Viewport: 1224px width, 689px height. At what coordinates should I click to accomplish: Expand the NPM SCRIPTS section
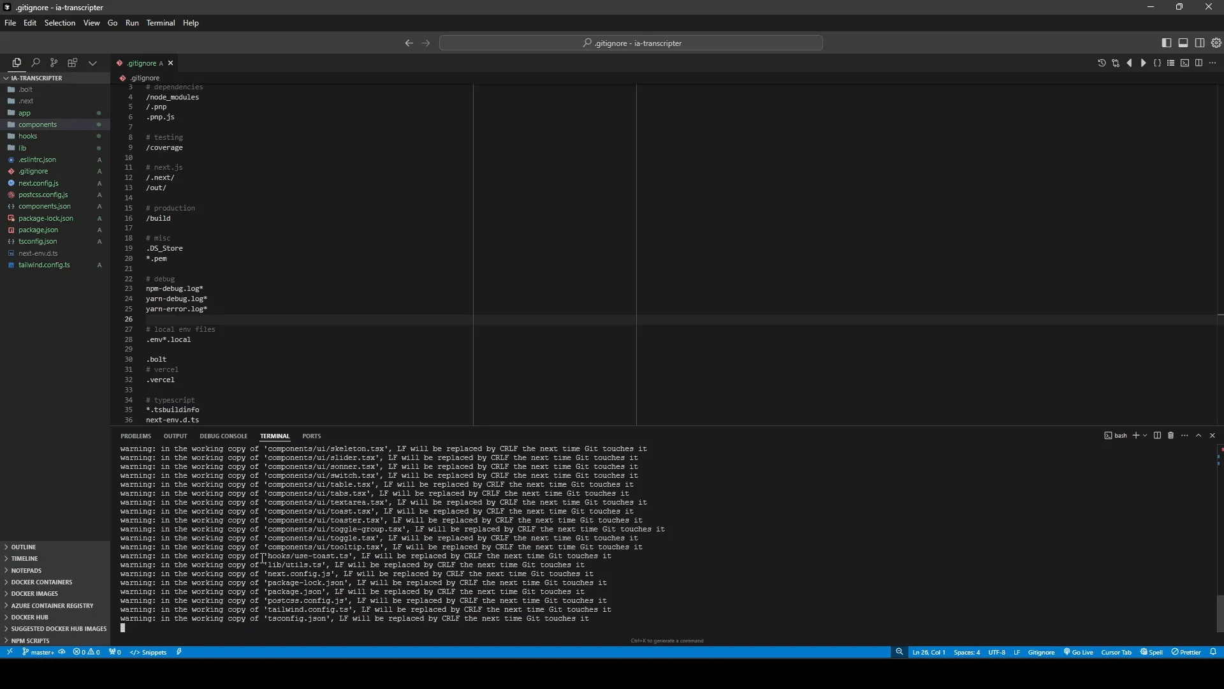pos(55,641)
